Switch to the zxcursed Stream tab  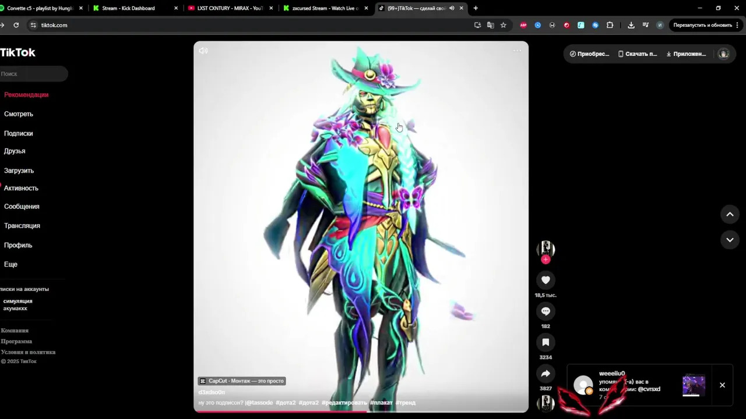(x=325, y=8)
